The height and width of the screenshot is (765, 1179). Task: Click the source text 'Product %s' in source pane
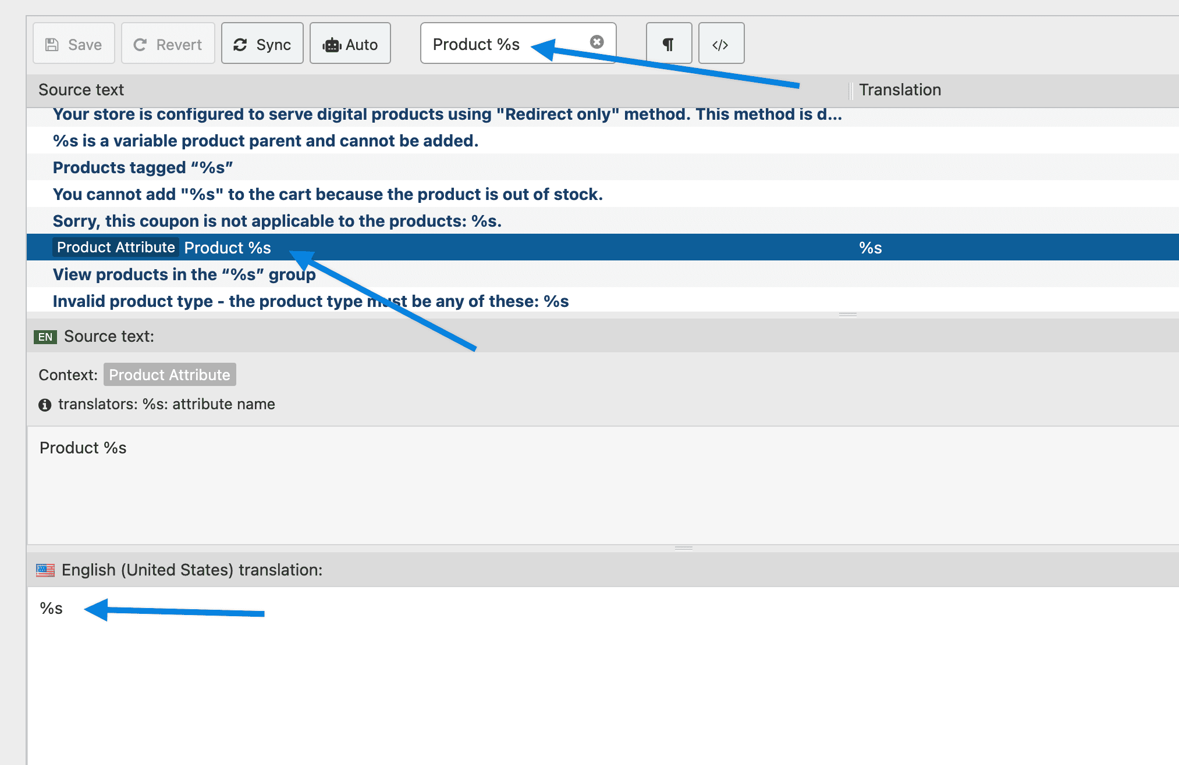[83, 448]
